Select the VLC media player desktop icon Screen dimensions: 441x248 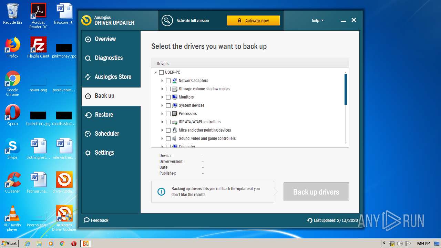(12, 218)
